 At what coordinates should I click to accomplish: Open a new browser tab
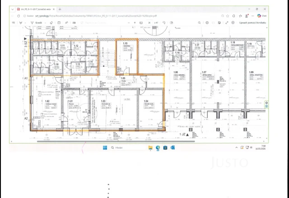coord(60,9)
